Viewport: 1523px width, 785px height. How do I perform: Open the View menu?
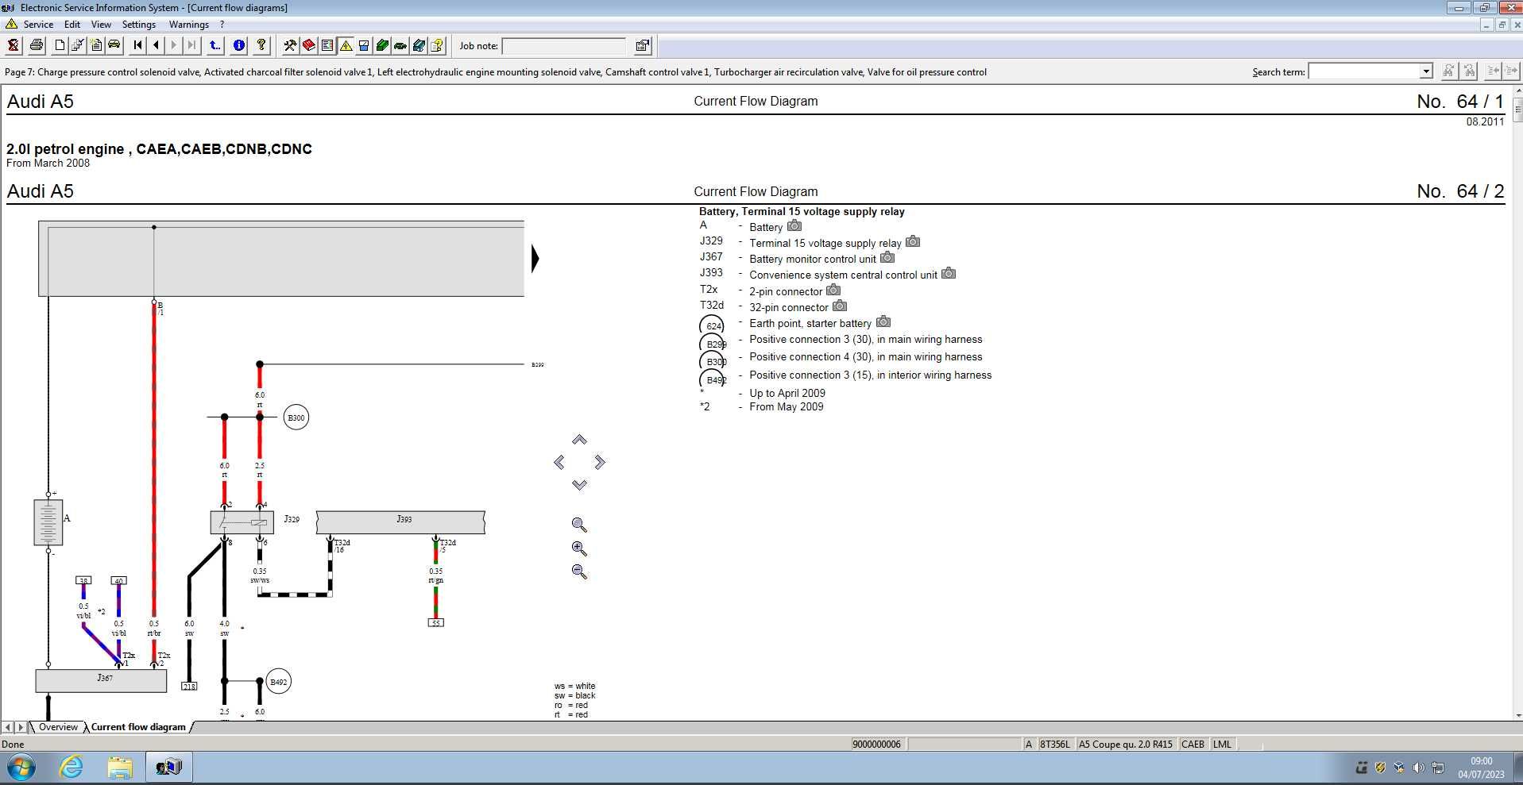point(101,25)
